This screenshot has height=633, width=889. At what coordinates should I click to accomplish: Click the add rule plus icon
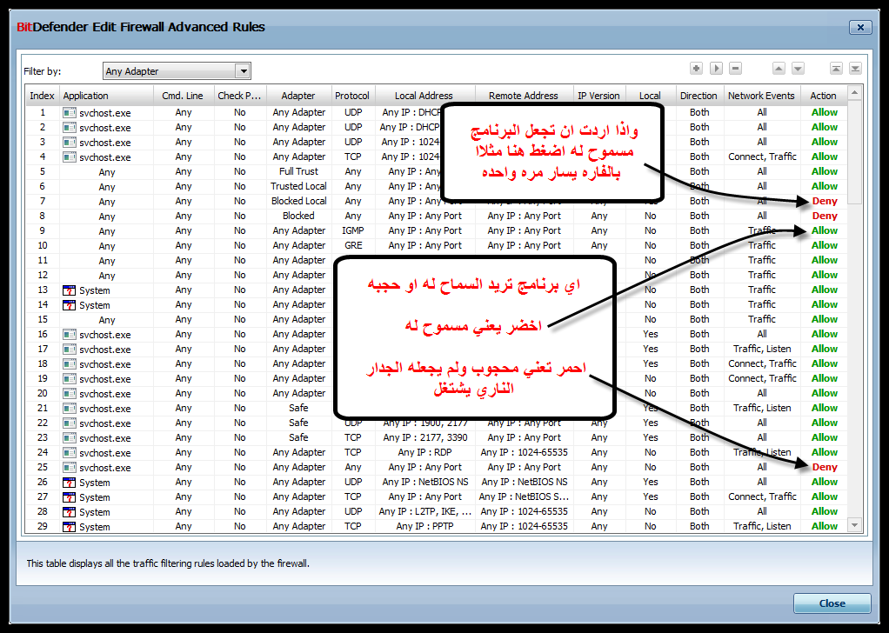[x=696, y=69]
